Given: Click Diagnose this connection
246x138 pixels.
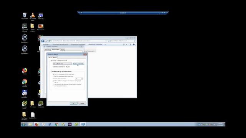Looking at the screenshot, I should 78,44.
